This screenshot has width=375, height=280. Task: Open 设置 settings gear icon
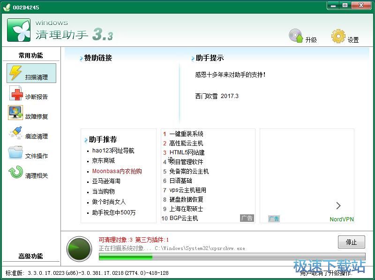[x=338, y=36]
